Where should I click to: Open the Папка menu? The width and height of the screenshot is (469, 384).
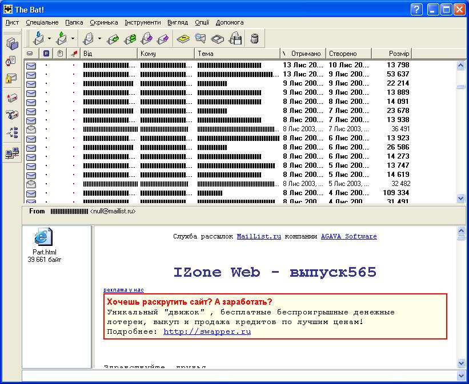[74, 22]
